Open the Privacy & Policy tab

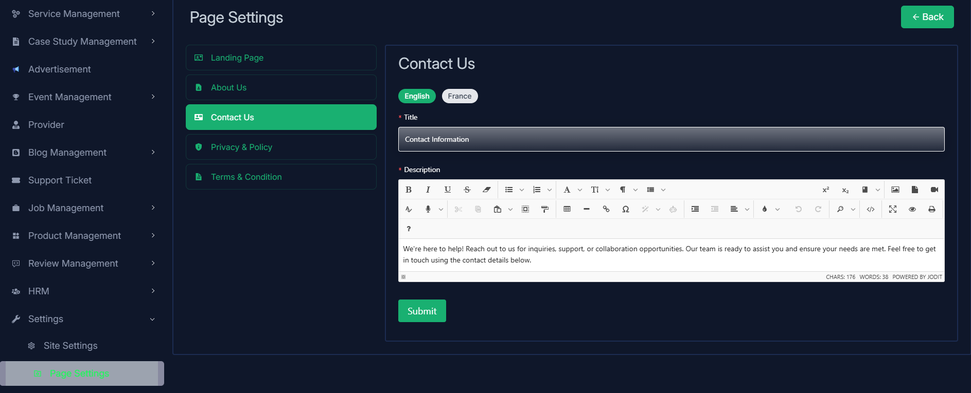pyautogui.click(x=281, y=147)
